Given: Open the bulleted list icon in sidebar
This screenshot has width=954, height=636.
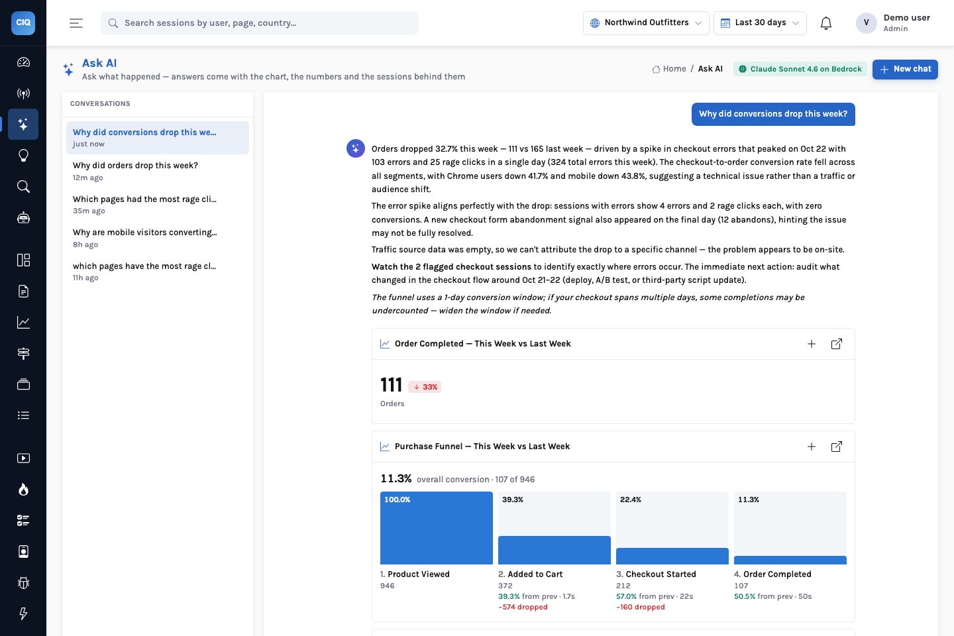Looking at the screenshot, I should click(x=23, y=415).
